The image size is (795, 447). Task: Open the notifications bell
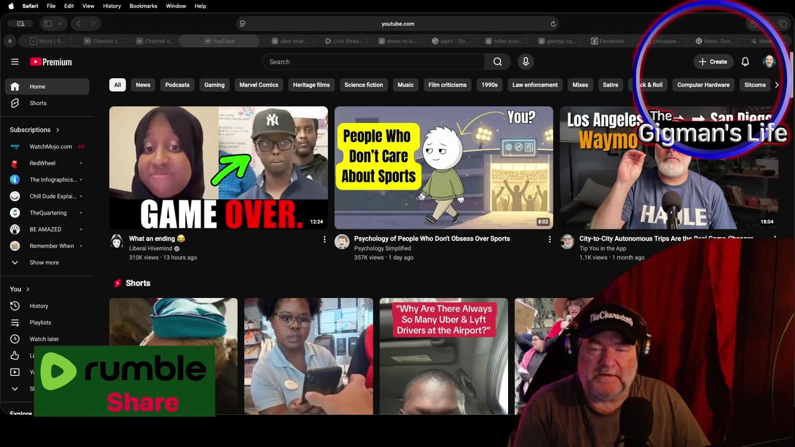(x=745, y=61)
